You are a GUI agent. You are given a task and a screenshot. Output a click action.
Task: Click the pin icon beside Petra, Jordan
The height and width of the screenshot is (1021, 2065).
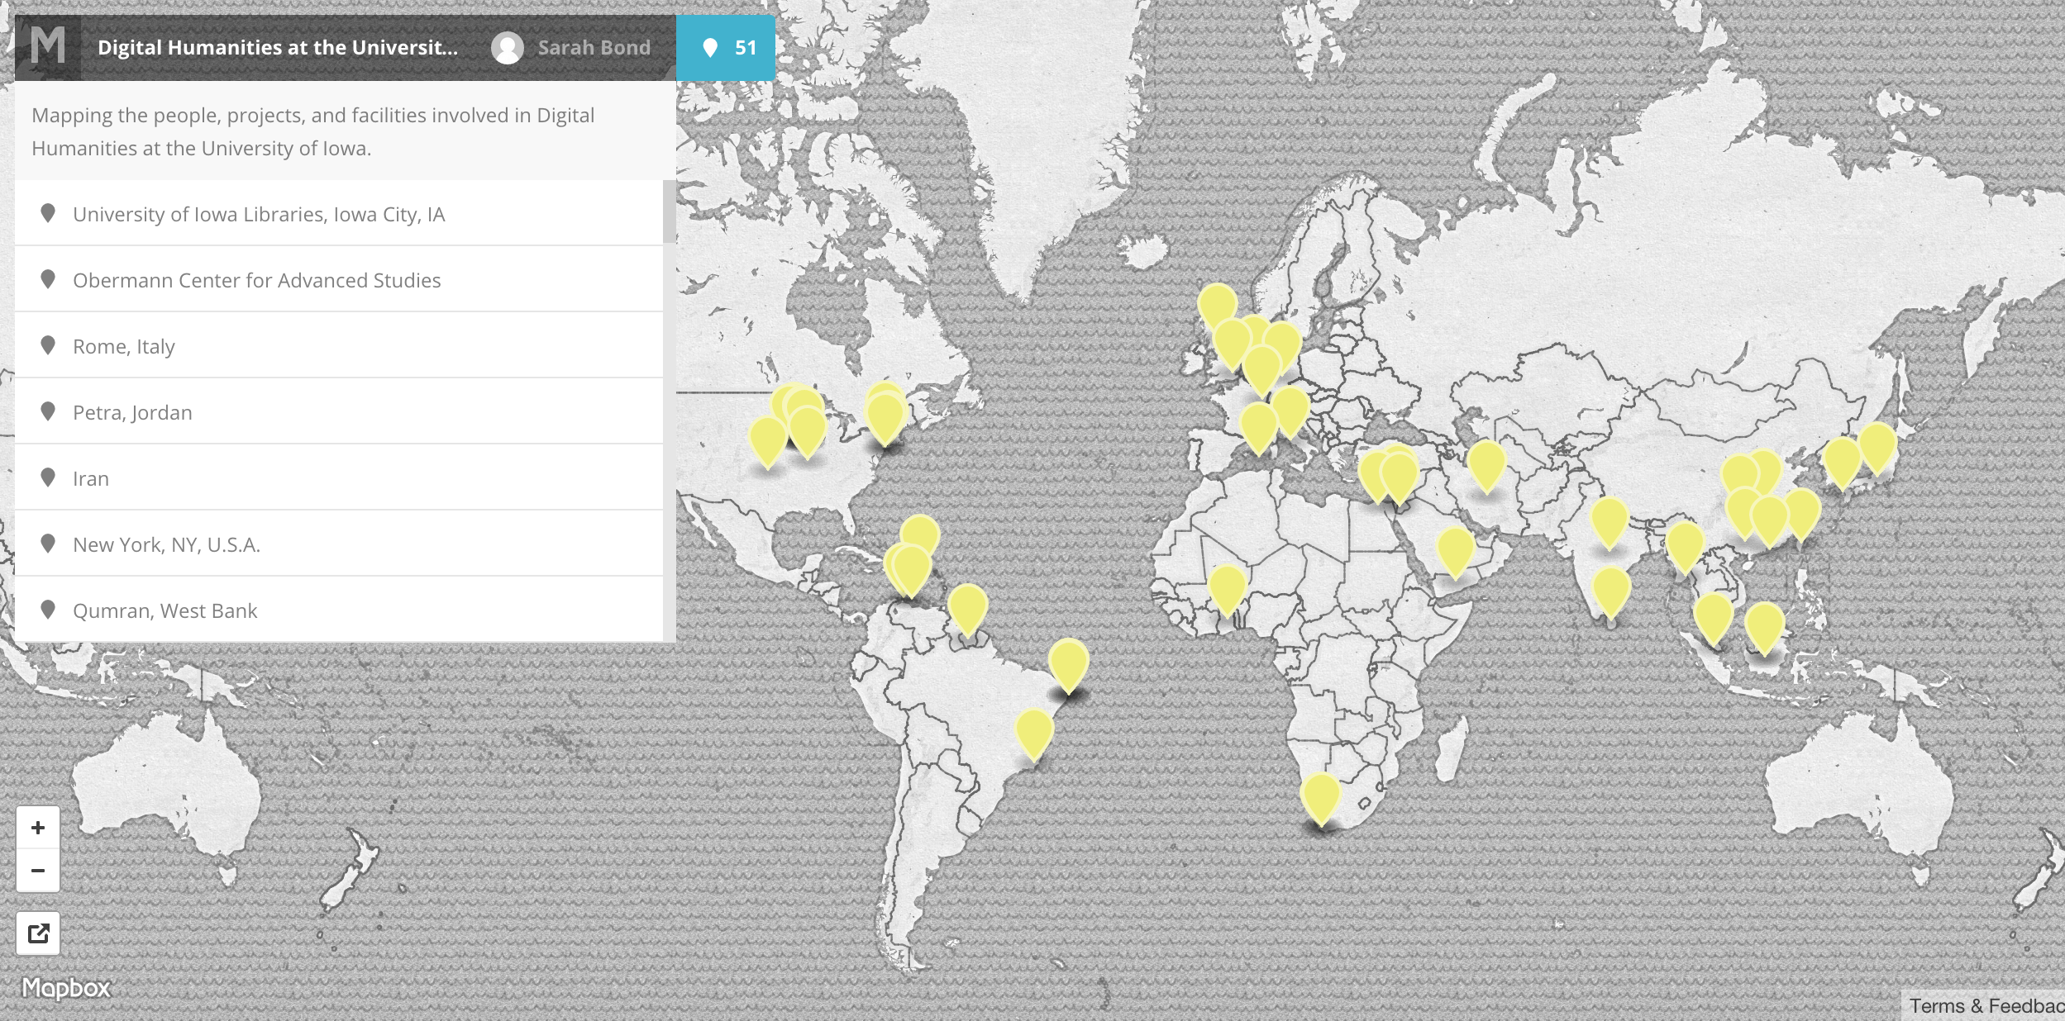point(47,411)
